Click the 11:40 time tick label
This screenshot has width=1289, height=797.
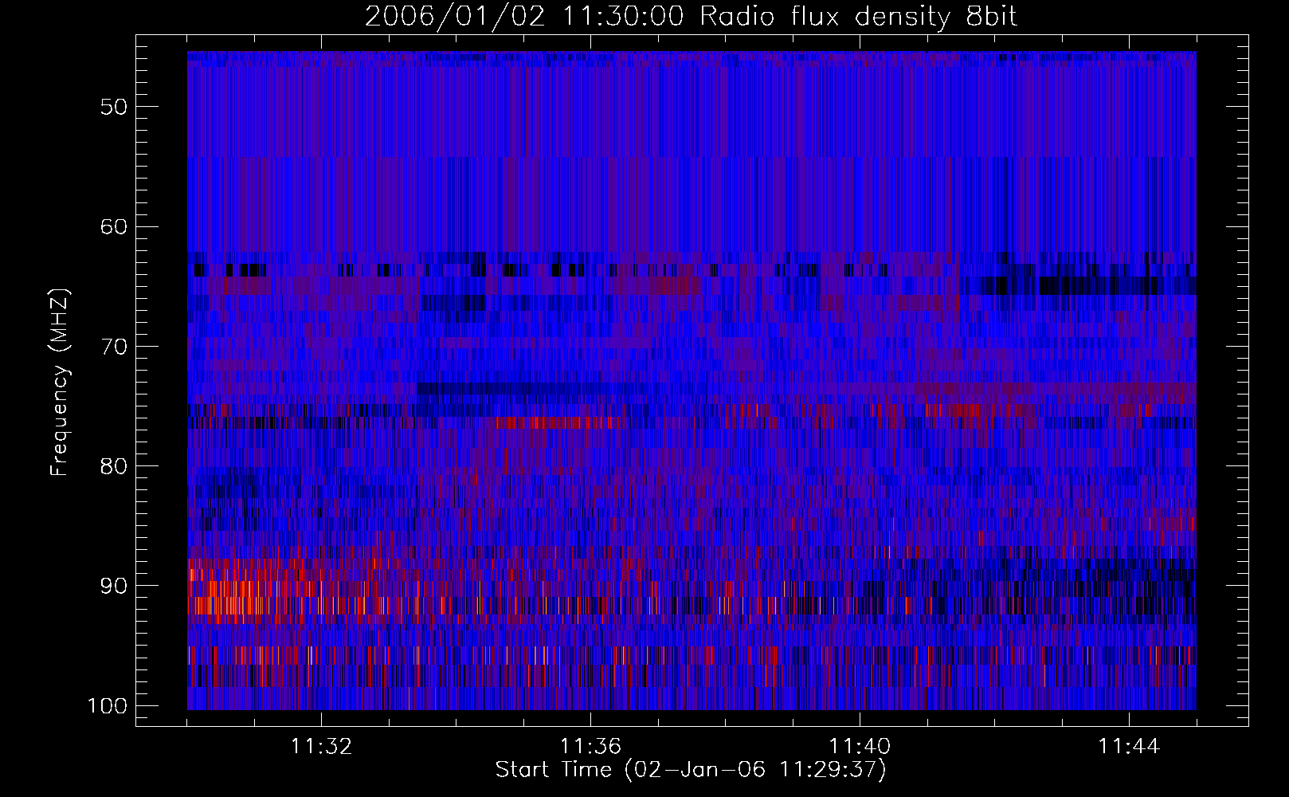[x=860, y=747]
